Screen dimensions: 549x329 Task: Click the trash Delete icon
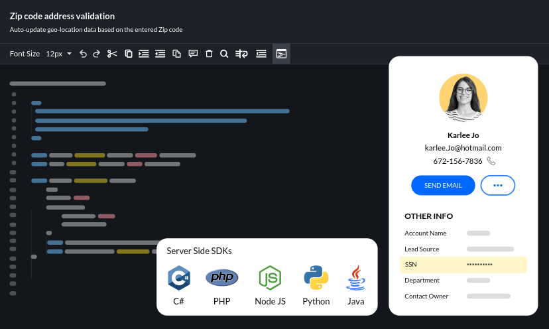tap(209, 54)
